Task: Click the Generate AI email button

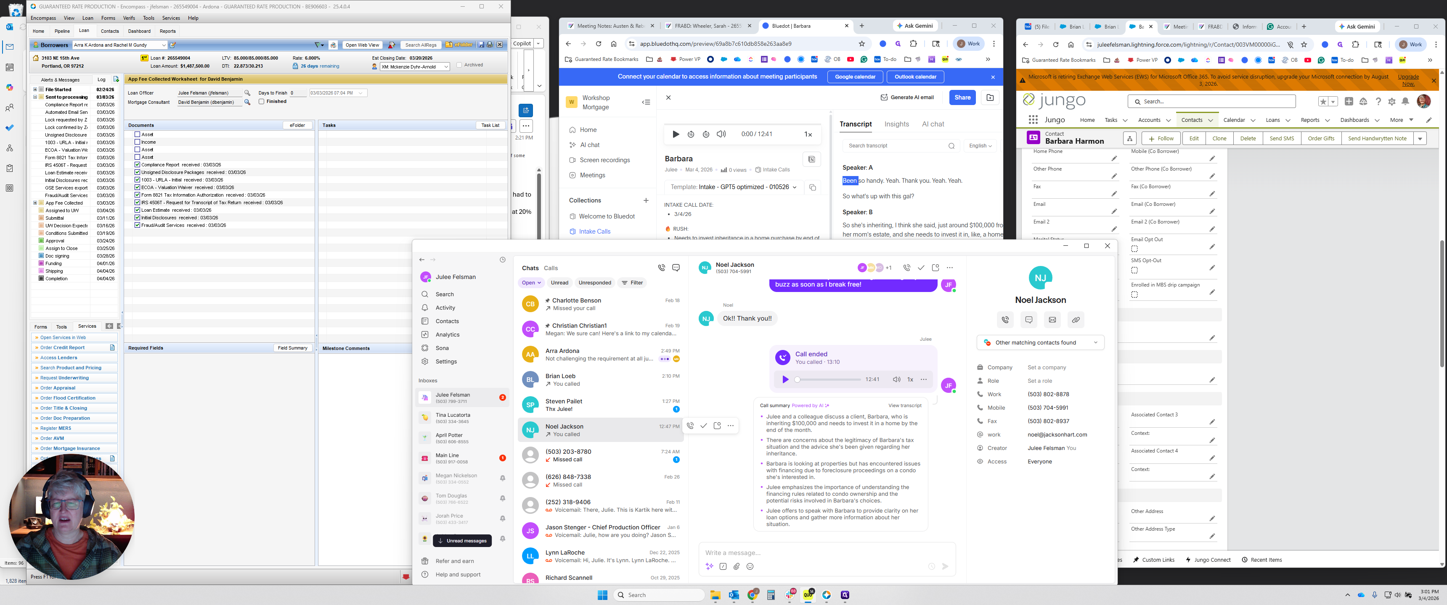Action: pos(906,97)
